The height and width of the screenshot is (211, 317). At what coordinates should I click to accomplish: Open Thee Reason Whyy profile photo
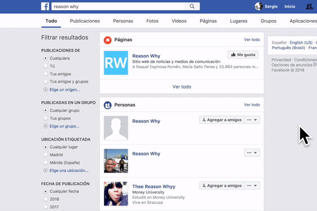coord(116,194)
